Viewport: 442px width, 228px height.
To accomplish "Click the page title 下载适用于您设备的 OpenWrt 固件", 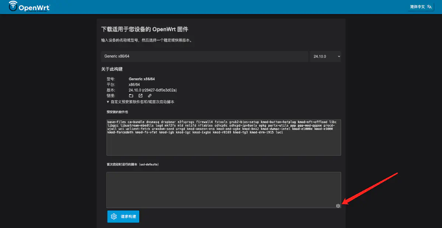I will coord(145,29).
